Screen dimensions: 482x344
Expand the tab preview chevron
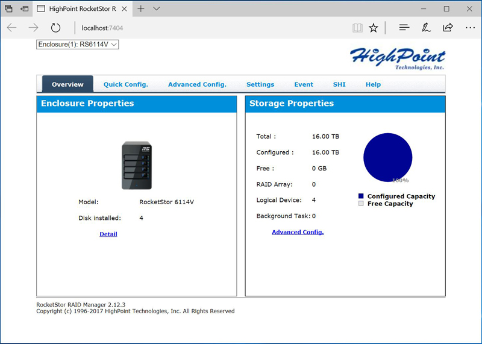click(x=157, y=9)
